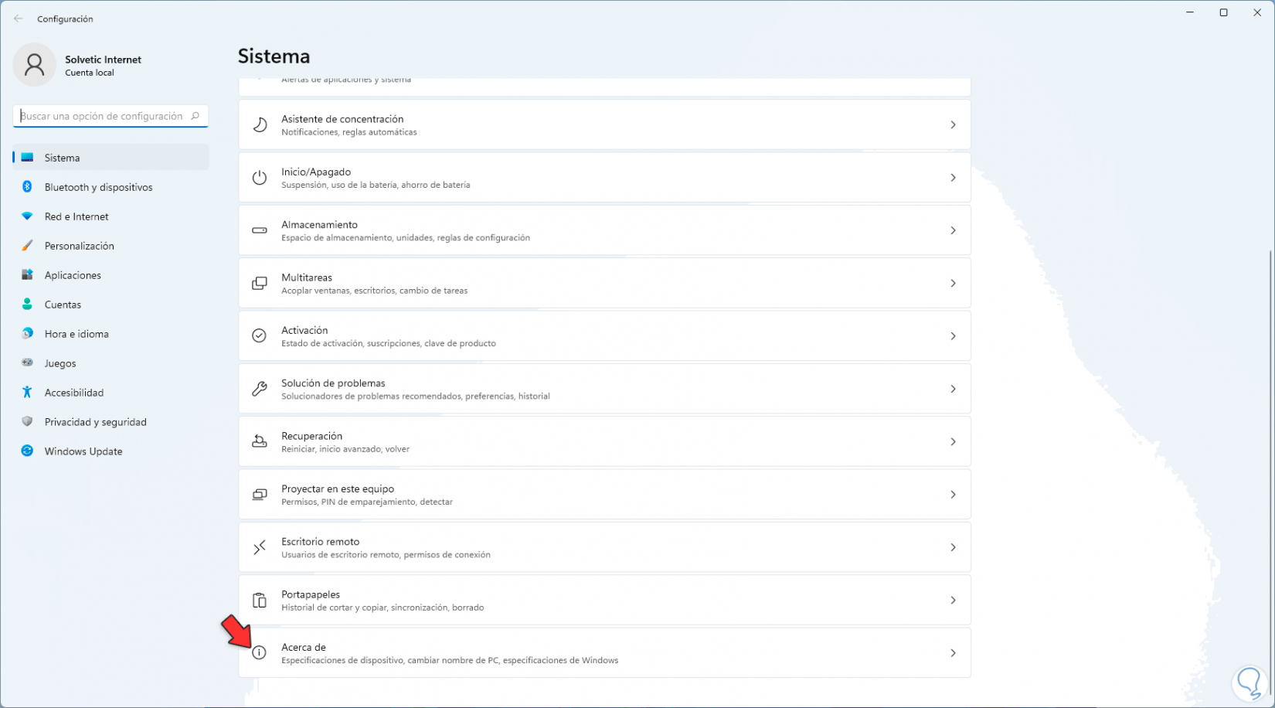Screen dimensions: 1275x708
Task: Click the Portapapeles clipboard icon
Action: coord(260,601)
